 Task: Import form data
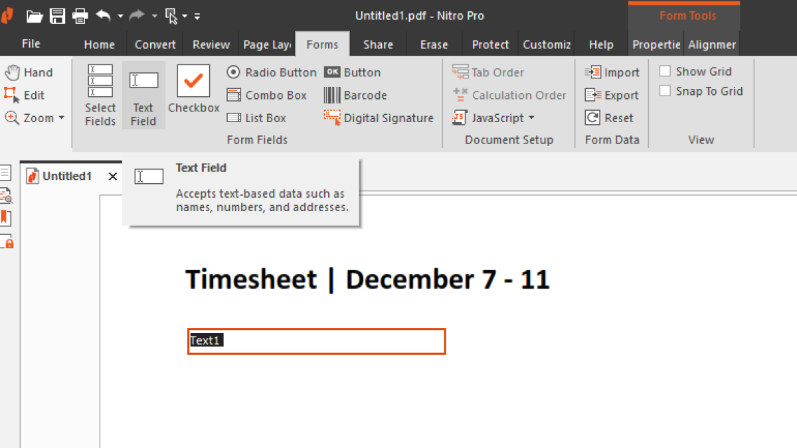click(x=612, y=72)
